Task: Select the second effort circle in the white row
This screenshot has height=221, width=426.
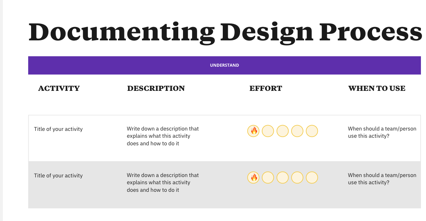Action: [x=268, y=131]
